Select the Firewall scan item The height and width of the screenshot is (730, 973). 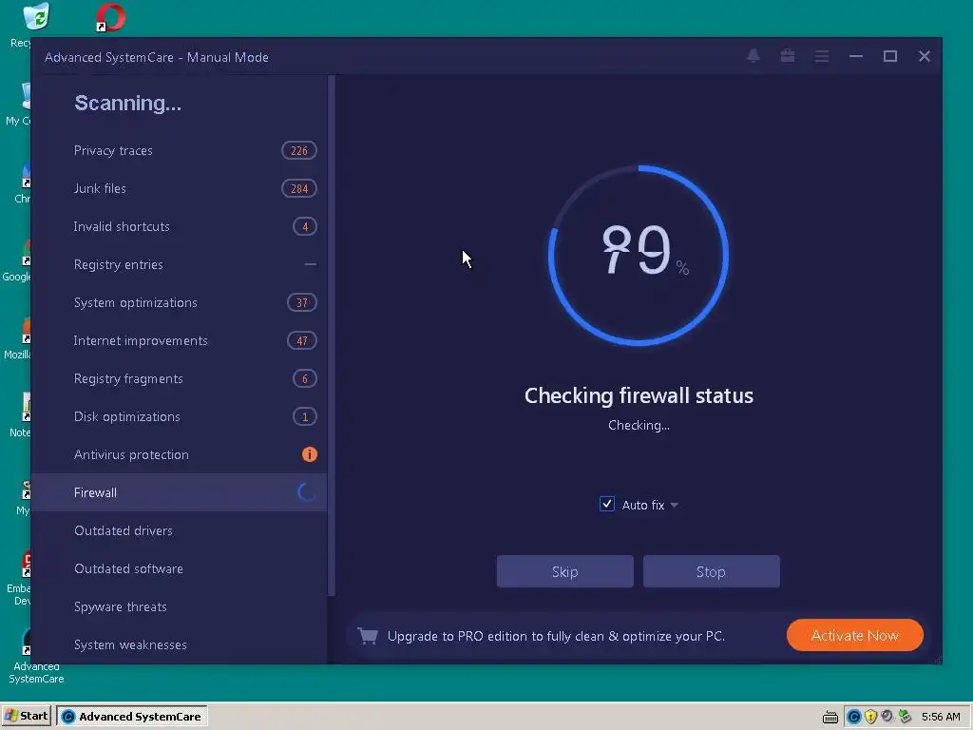tap(179, 492)
